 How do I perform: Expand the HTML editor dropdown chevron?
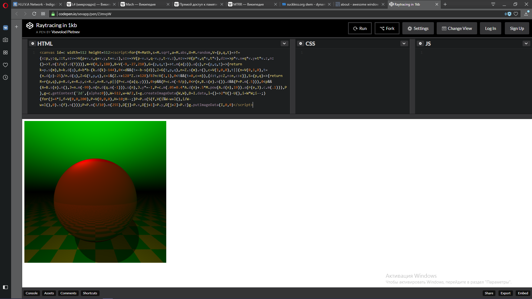[284, 43]
